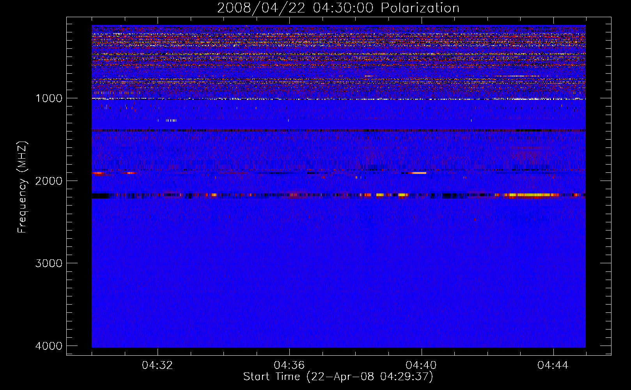Click the 4000 frequency tick label

49,346
